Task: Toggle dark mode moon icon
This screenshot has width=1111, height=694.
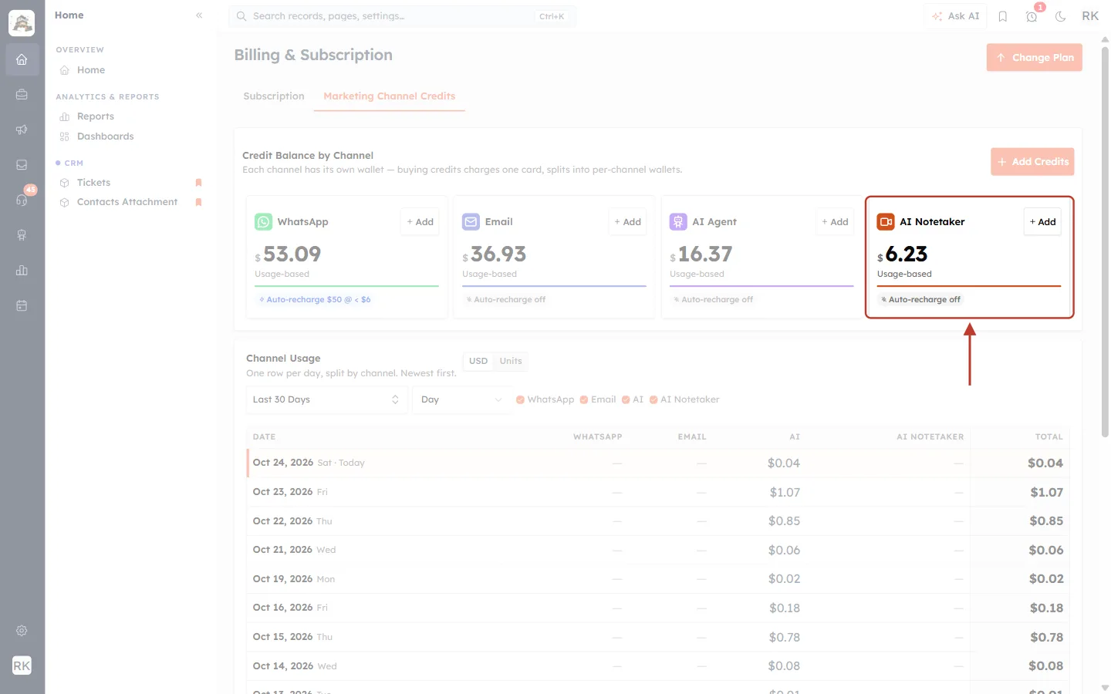Action: pos(1061,16)
